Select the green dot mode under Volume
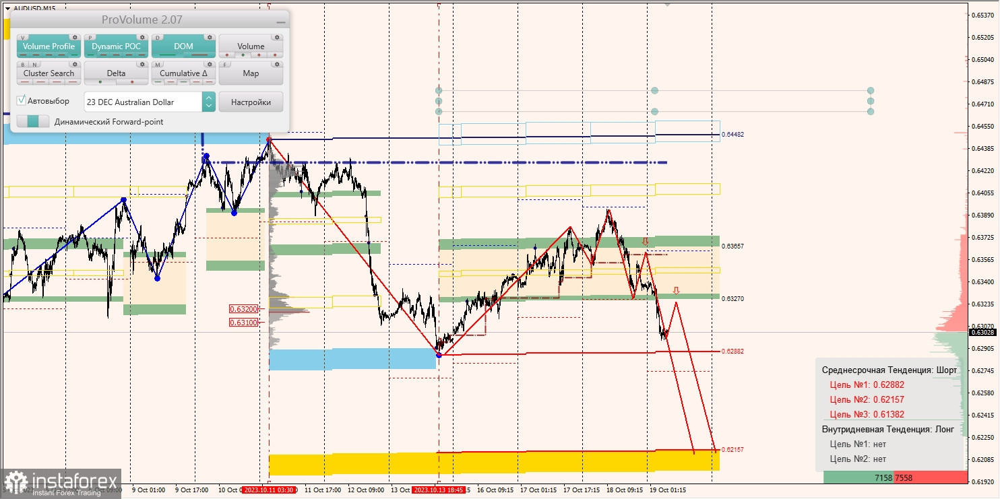This screenshot has height=499, width=1000. (x=243, y=55)
